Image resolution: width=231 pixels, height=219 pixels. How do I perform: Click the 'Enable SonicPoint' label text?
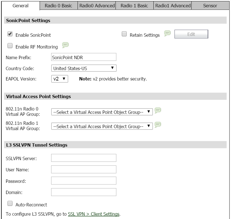(33, 35)
